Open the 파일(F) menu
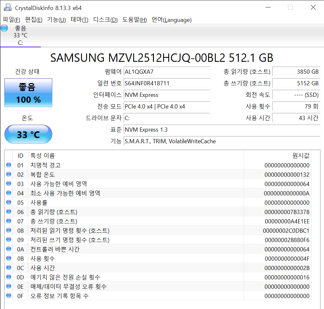This screenshot has height=309, width=324. coord(12,20)
